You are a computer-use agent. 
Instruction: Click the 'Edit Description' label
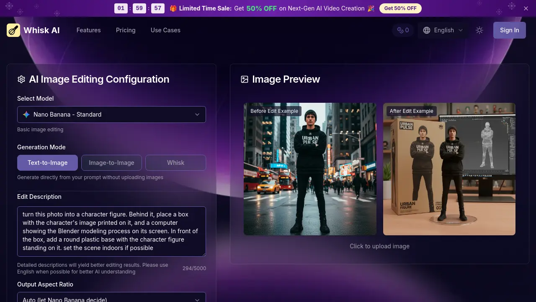click(x=39, y=197)
